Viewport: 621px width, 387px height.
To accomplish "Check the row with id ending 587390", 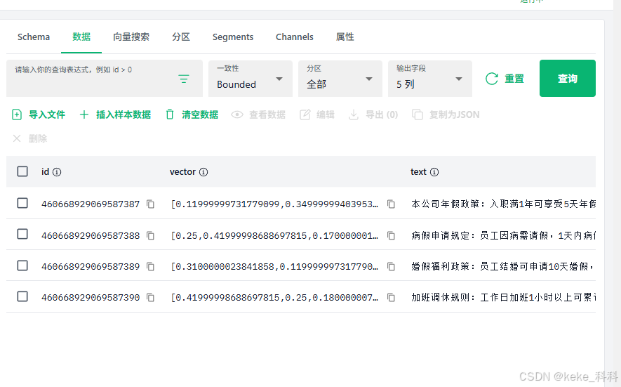I will click(x=22, y=296).
